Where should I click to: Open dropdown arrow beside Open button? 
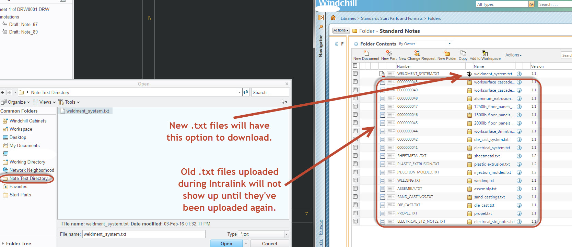click(x=245, y=244)
